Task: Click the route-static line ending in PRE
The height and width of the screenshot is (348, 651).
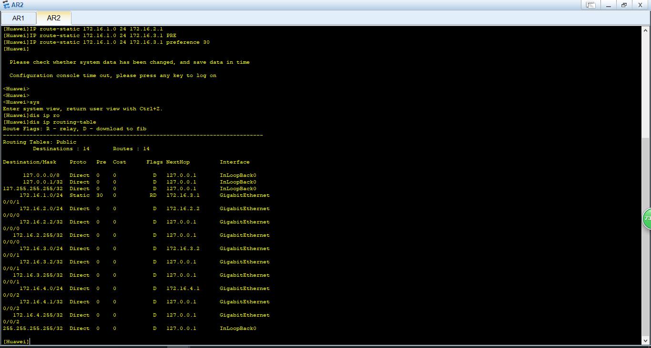Action: [x=90, y=36]
